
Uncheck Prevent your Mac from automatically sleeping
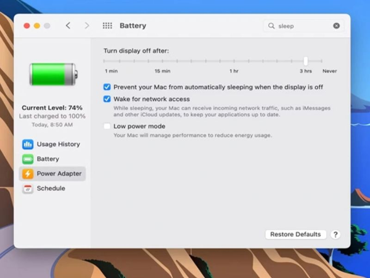(107, 87)
